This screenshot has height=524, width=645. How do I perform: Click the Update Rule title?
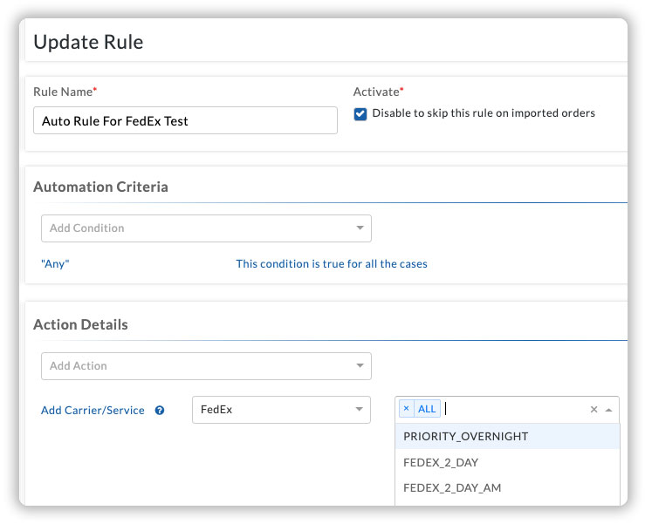[x=88, y=42]
